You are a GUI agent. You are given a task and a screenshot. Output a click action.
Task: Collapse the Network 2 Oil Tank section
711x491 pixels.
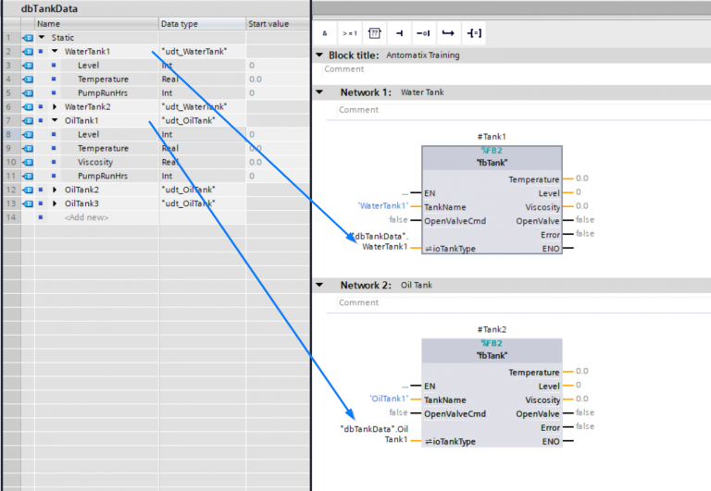pyautogui.click(x=320, y=285)
